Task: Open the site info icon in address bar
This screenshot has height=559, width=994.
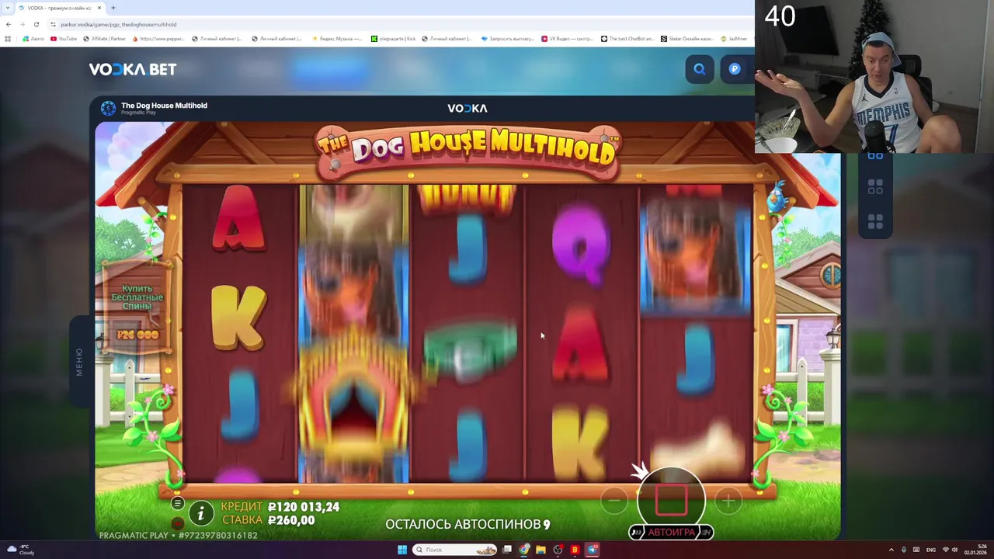Action: [x=53, y=24]
